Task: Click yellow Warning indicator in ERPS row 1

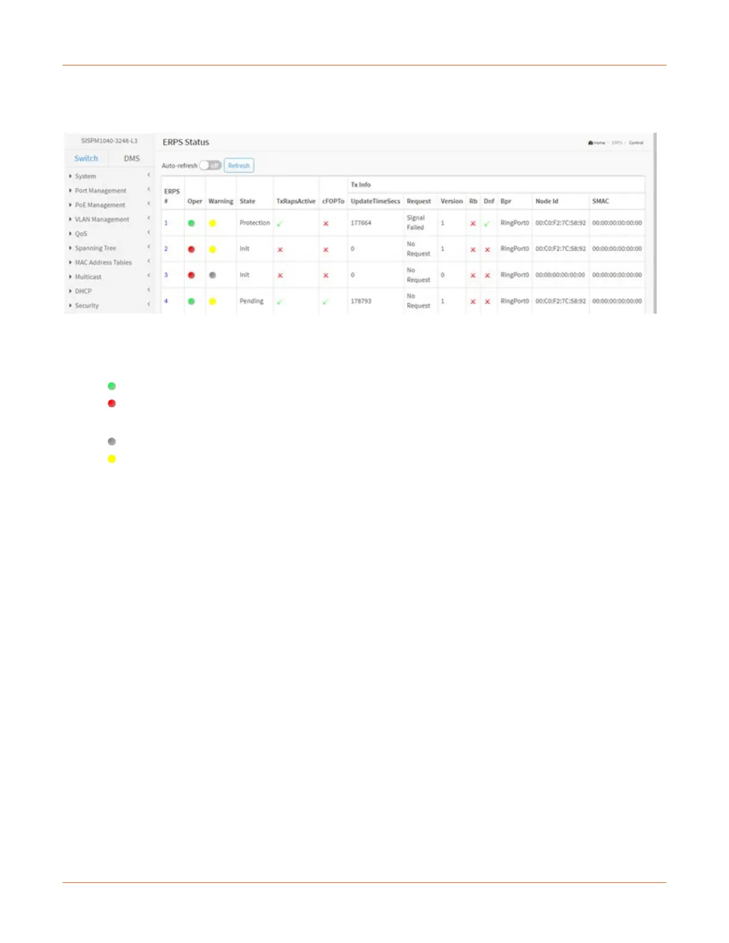Action: pyautogui.click(x=213, y=223)
